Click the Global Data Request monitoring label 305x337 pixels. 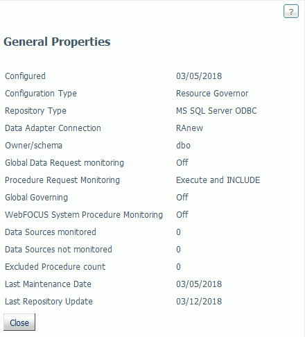click(64, 163)
